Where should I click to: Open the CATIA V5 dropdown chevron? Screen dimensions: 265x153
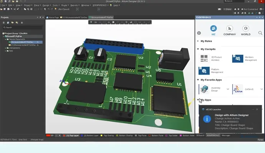(262, 89)
